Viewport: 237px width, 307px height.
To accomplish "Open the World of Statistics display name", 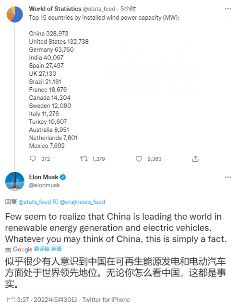I will click(x=55, y=9).
